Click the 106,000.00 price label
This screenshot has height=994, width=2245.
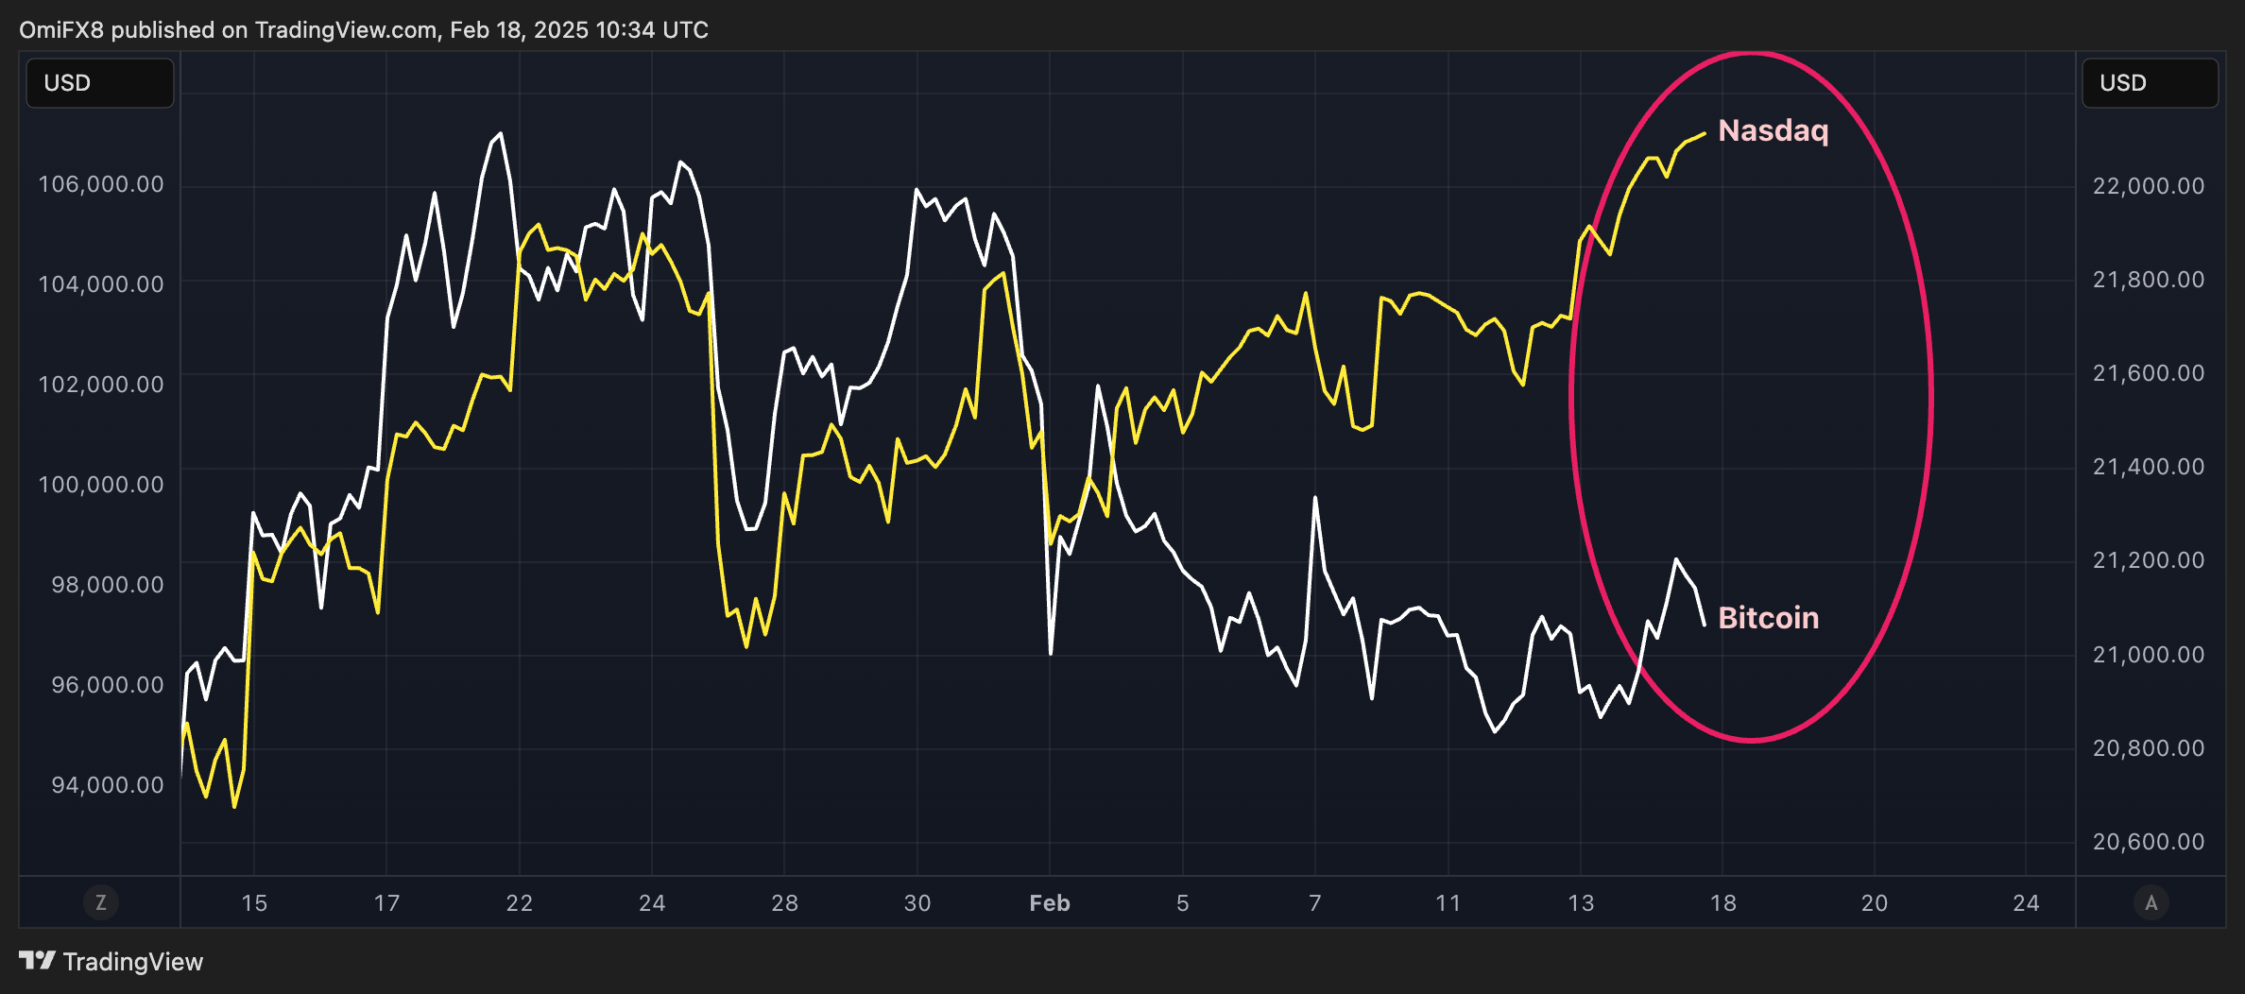pos(101,183)
